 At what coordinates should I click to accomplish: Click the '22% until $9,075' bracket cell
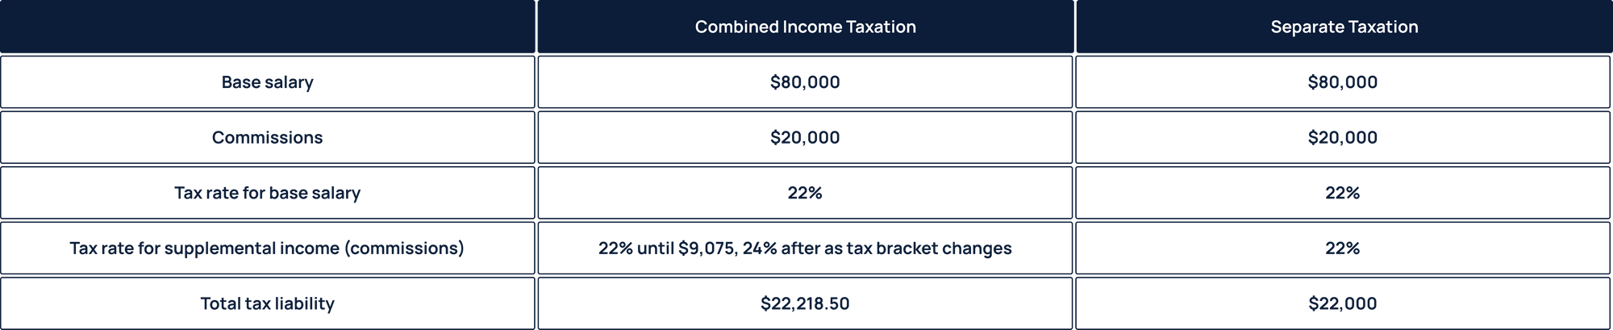point(805,248)
